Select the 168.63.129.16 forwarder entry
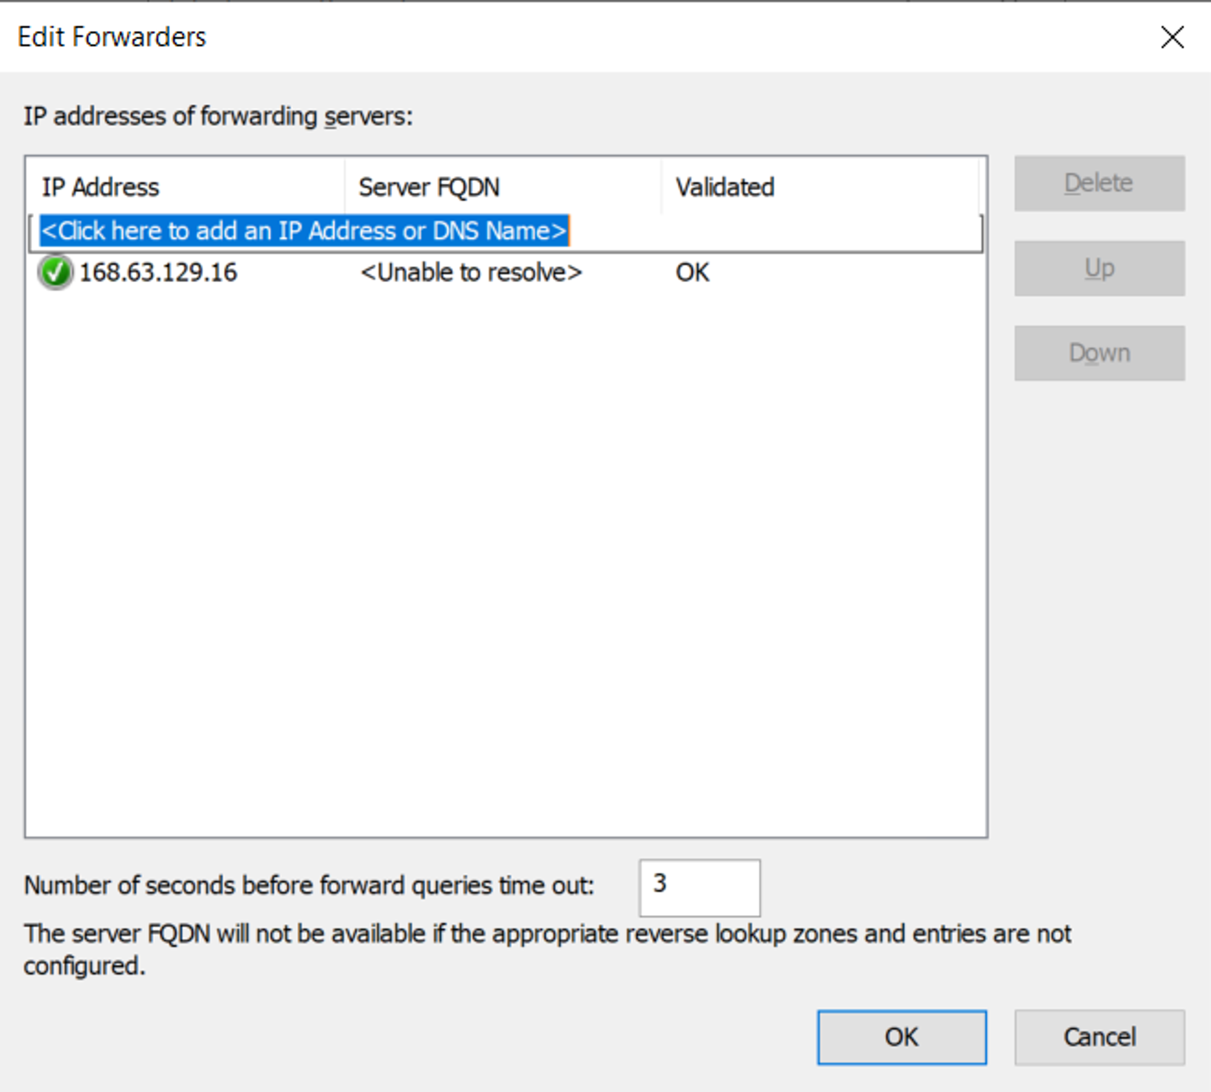Screen dimensions: 1211x1092 click(158, 273)
